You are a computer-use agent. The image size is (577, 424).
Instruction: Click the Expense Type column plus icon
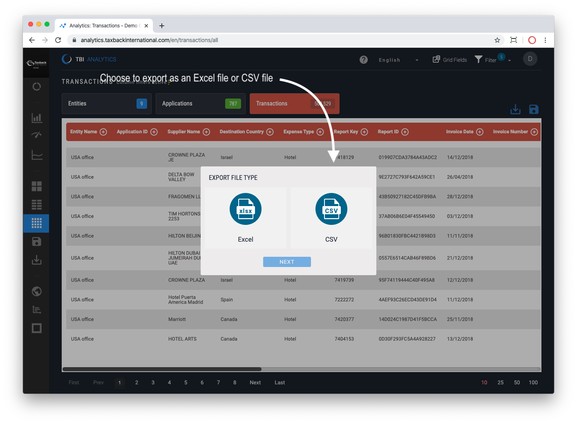pyautogui.click(x=320, y=132)
